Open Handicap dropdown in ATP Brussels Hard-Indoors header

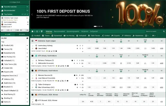pos(145,72)
